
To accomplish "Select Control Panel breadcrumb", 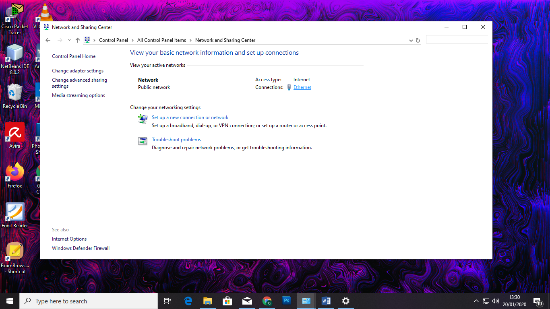I will point(114,40).
